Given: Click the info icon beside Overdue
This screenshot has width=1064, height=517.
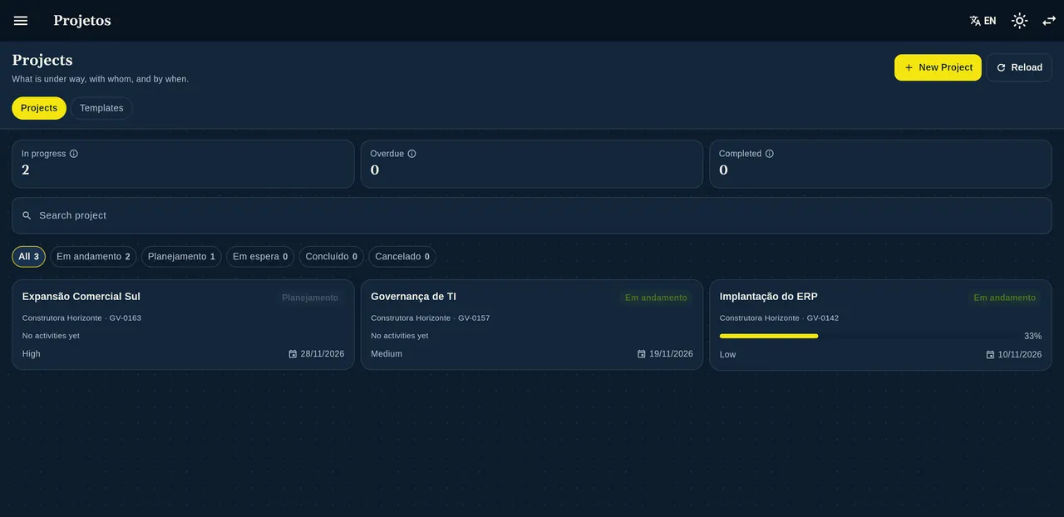Looking at the screenshot, I should click(x=411, y=154).
